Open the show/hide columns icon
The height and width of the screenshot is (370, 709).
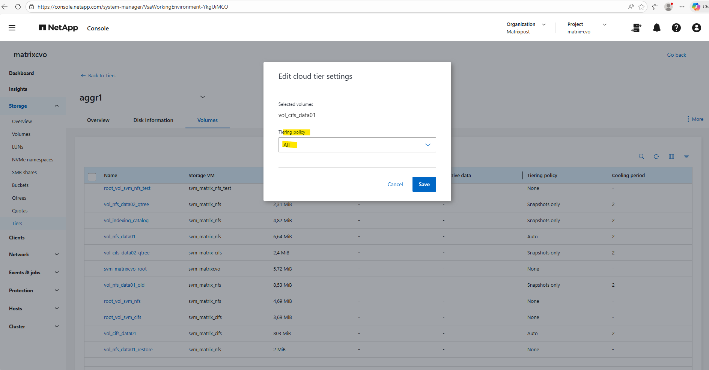[x=671, y=156]
